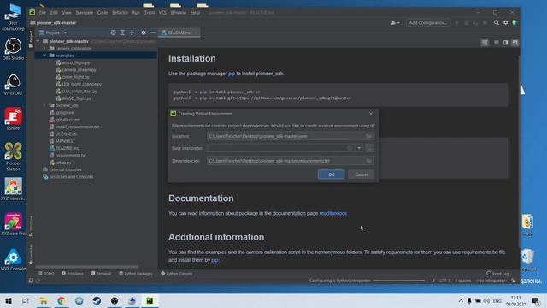
Task: Collapse the examples folder
Action: [44, 56]
